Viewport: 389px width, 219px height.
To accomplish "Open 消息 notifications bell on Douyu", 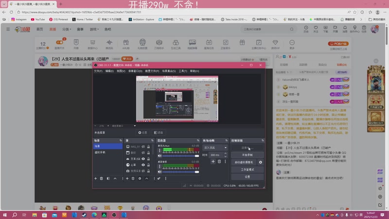I will [x=345, y=29].
